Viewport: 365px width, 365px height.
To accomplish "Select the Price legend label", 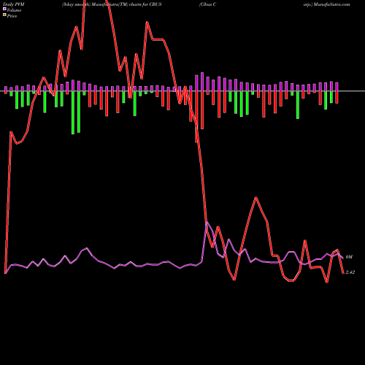I will [12, 16].
